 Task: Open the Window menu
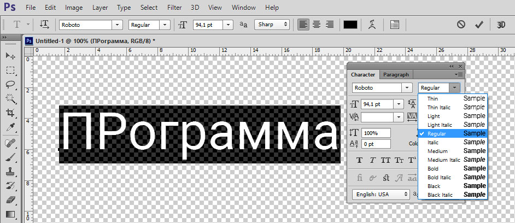pyautogui.click(x=244, y=8)
